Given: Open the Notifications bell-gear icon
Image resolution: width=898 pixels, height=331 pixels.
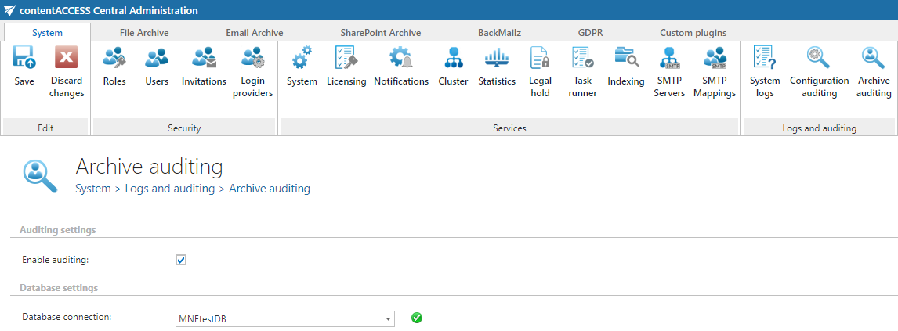Looking at the screenshot, I should click(x=401, y=59).
